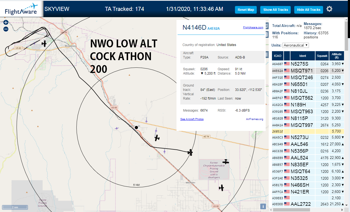The width and height of the screenshot is (350, 212).
Task: Click the TA Tracked: 174 counter
Action: coord(125,9)
